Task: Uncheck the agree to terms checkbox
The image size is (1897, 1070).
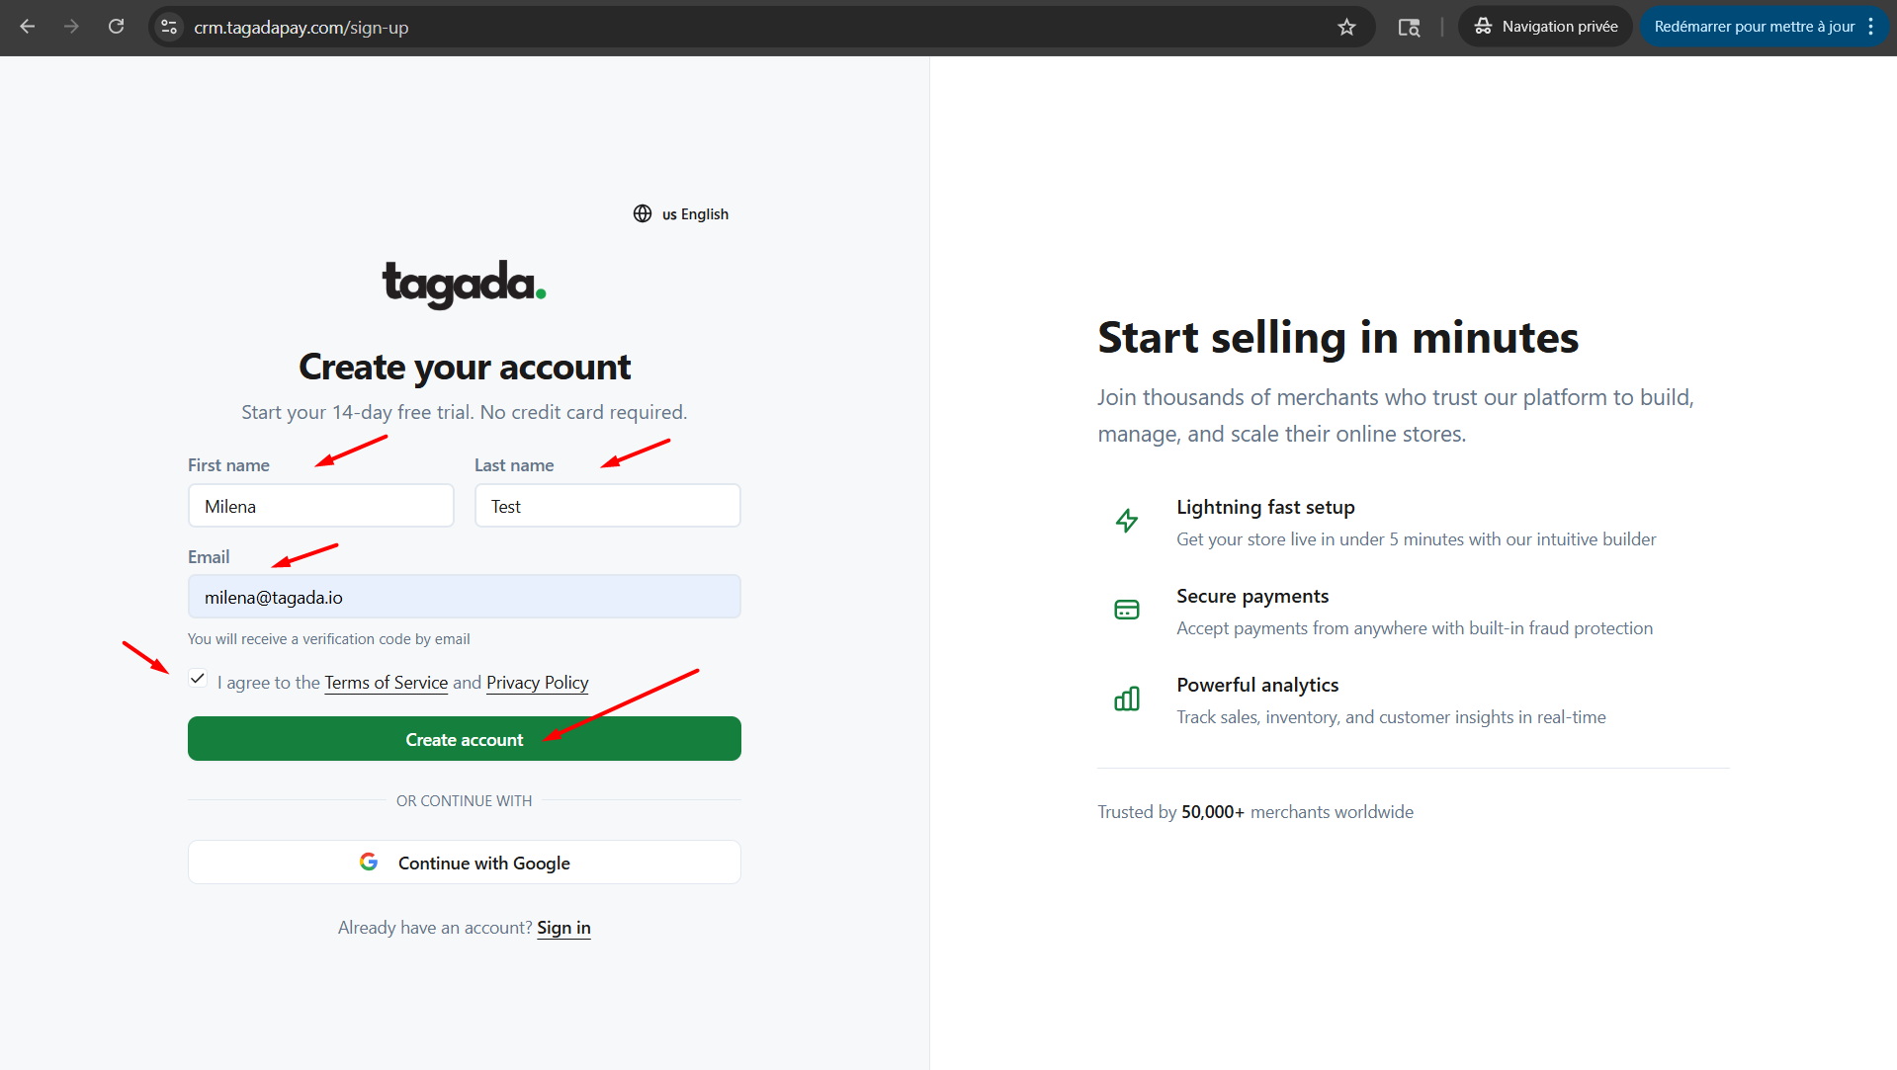Action: (x=198, y=679)
